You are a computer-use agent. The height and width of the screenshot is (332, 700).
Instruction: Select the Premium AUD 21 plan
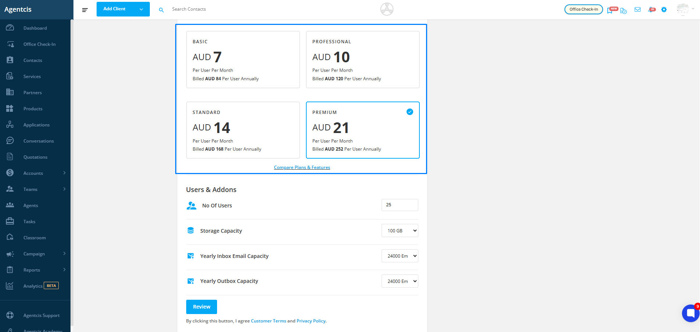click(x=363, y=130)
